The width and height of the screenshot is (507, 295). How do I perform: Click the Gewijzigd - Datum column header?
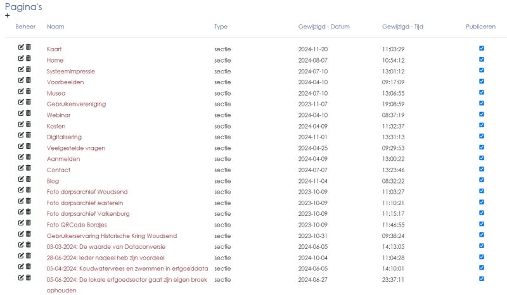click(x=324, y=27)
